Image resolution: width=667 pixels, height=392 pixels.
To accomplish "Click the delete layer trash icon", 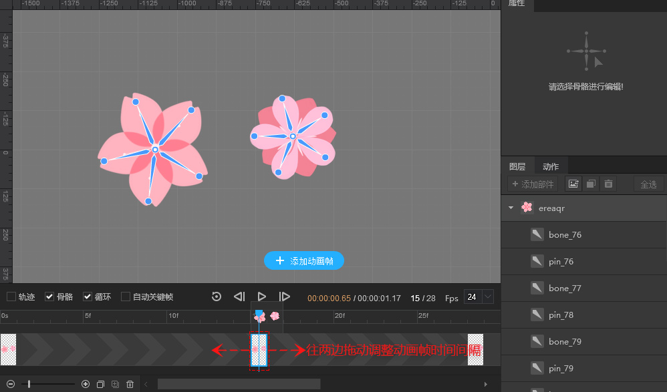I will click(x=608, y=184).
